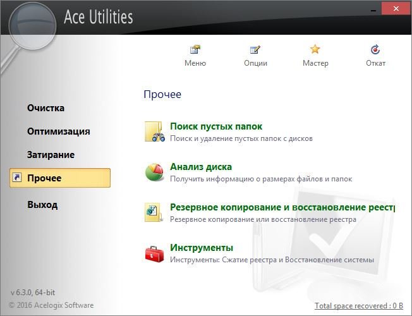Click the red toolbox icon
This screenshot has height=316, width=412.
[154, 254]
